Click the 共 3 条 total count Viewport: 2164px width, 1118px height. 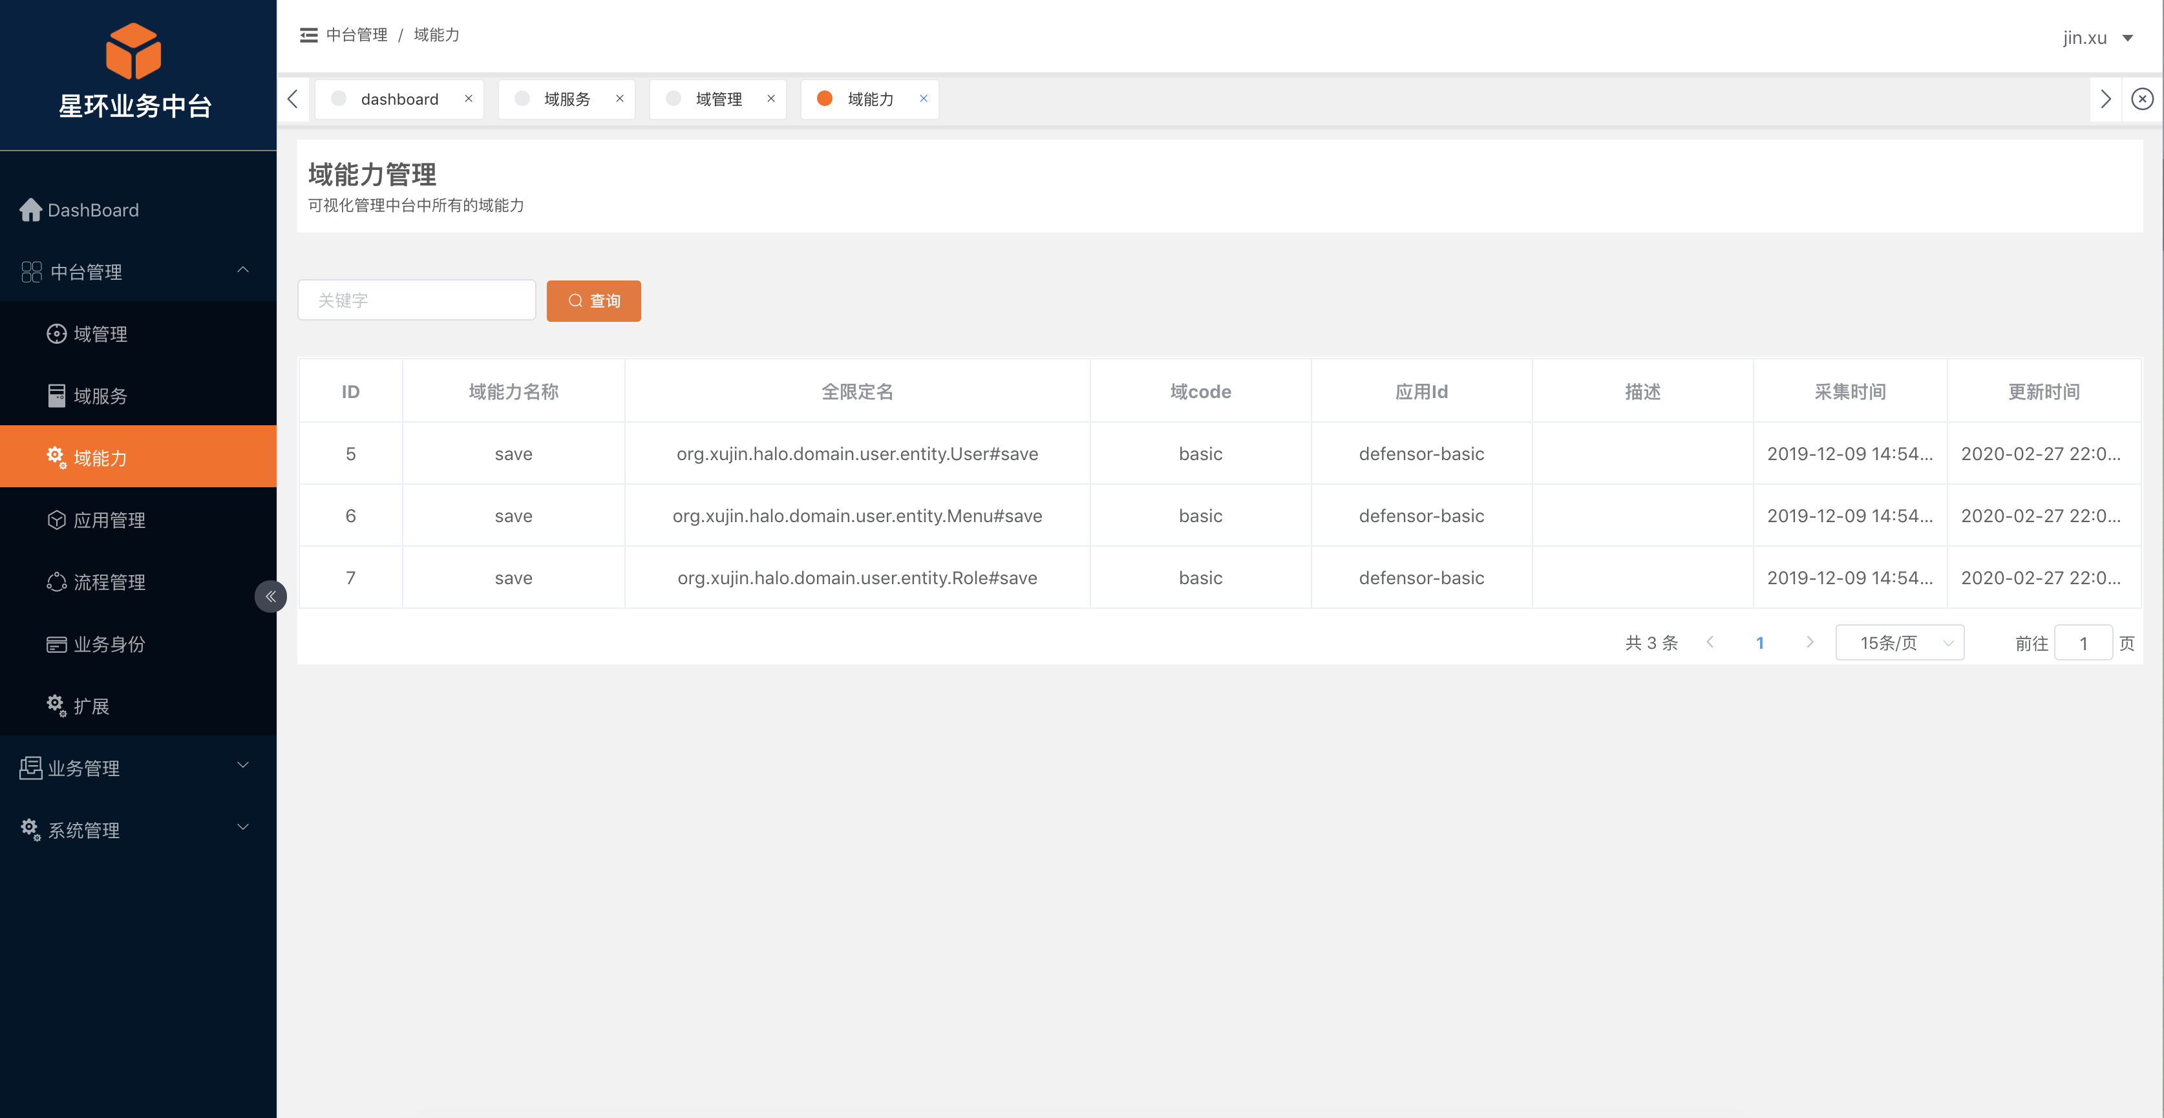point(1651,642)
